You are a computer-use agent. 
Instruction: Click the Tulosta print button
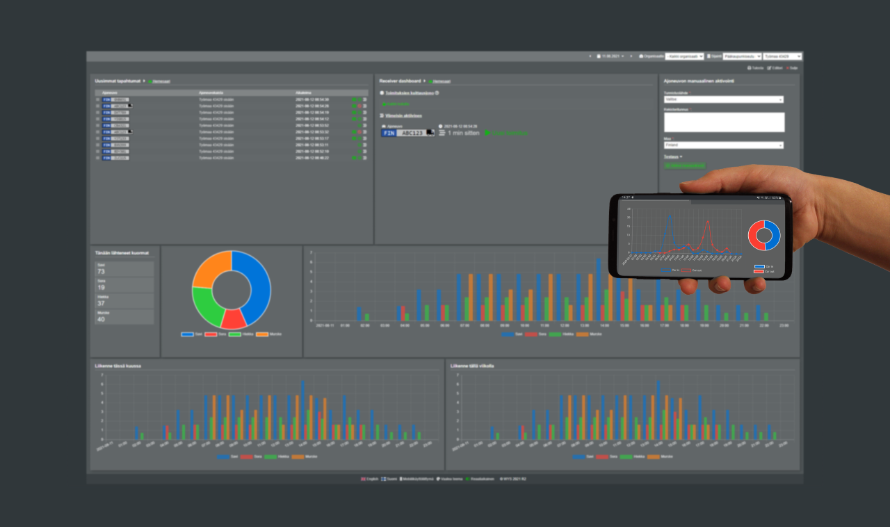[755, 68]
